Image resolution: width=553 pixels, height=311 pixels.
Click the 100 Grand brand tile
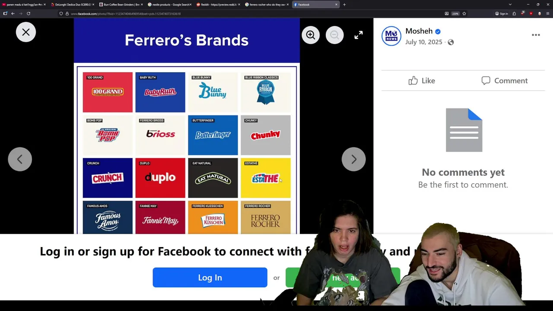pyautogui.click(x=108, y=92)
